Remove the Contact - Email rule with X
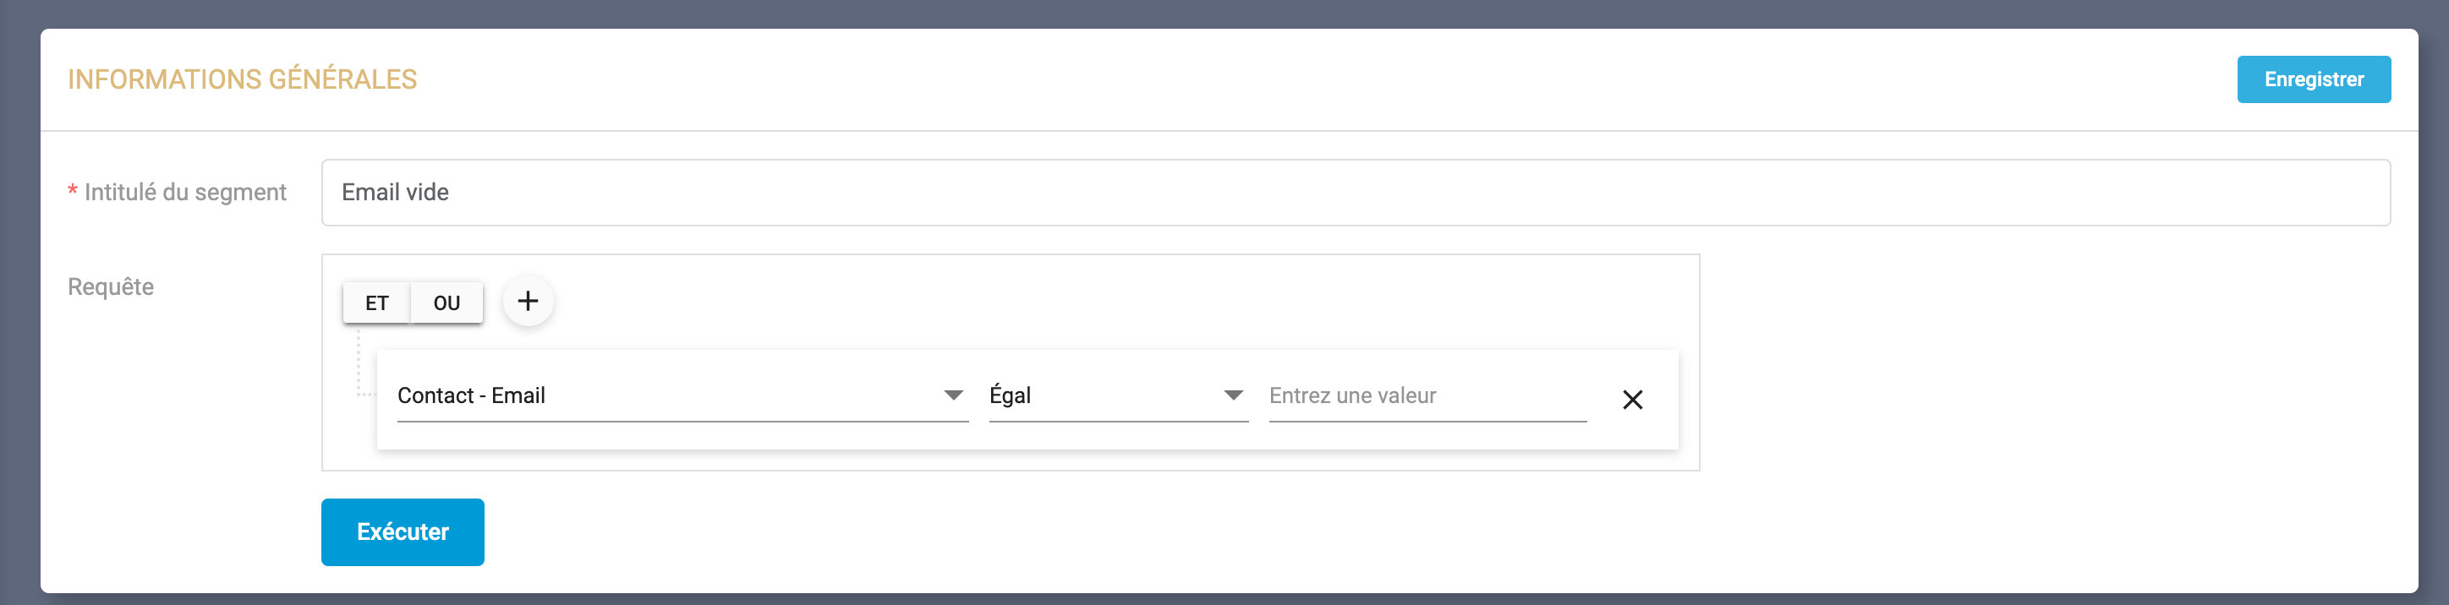This screenshot has height=605, width=2449. 1631,400
